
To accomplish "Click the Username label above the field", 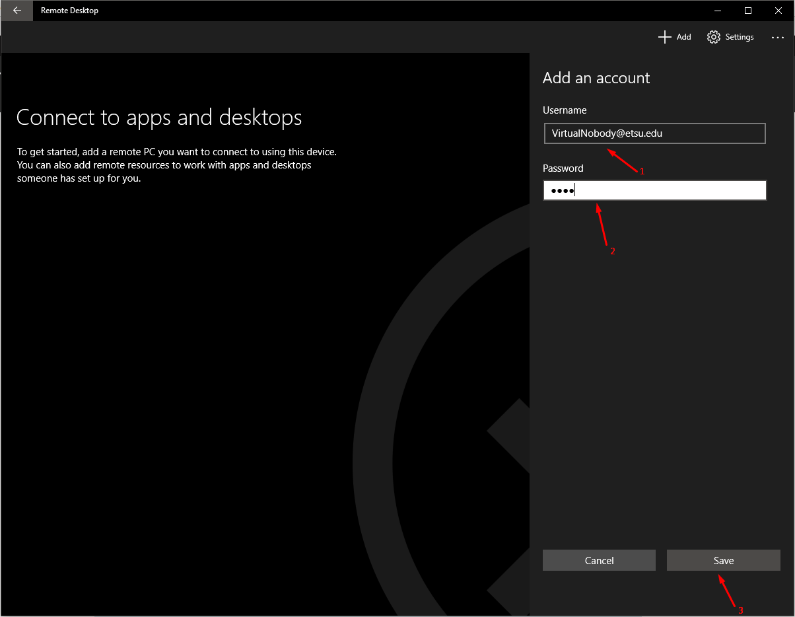I will pos(565,110).
